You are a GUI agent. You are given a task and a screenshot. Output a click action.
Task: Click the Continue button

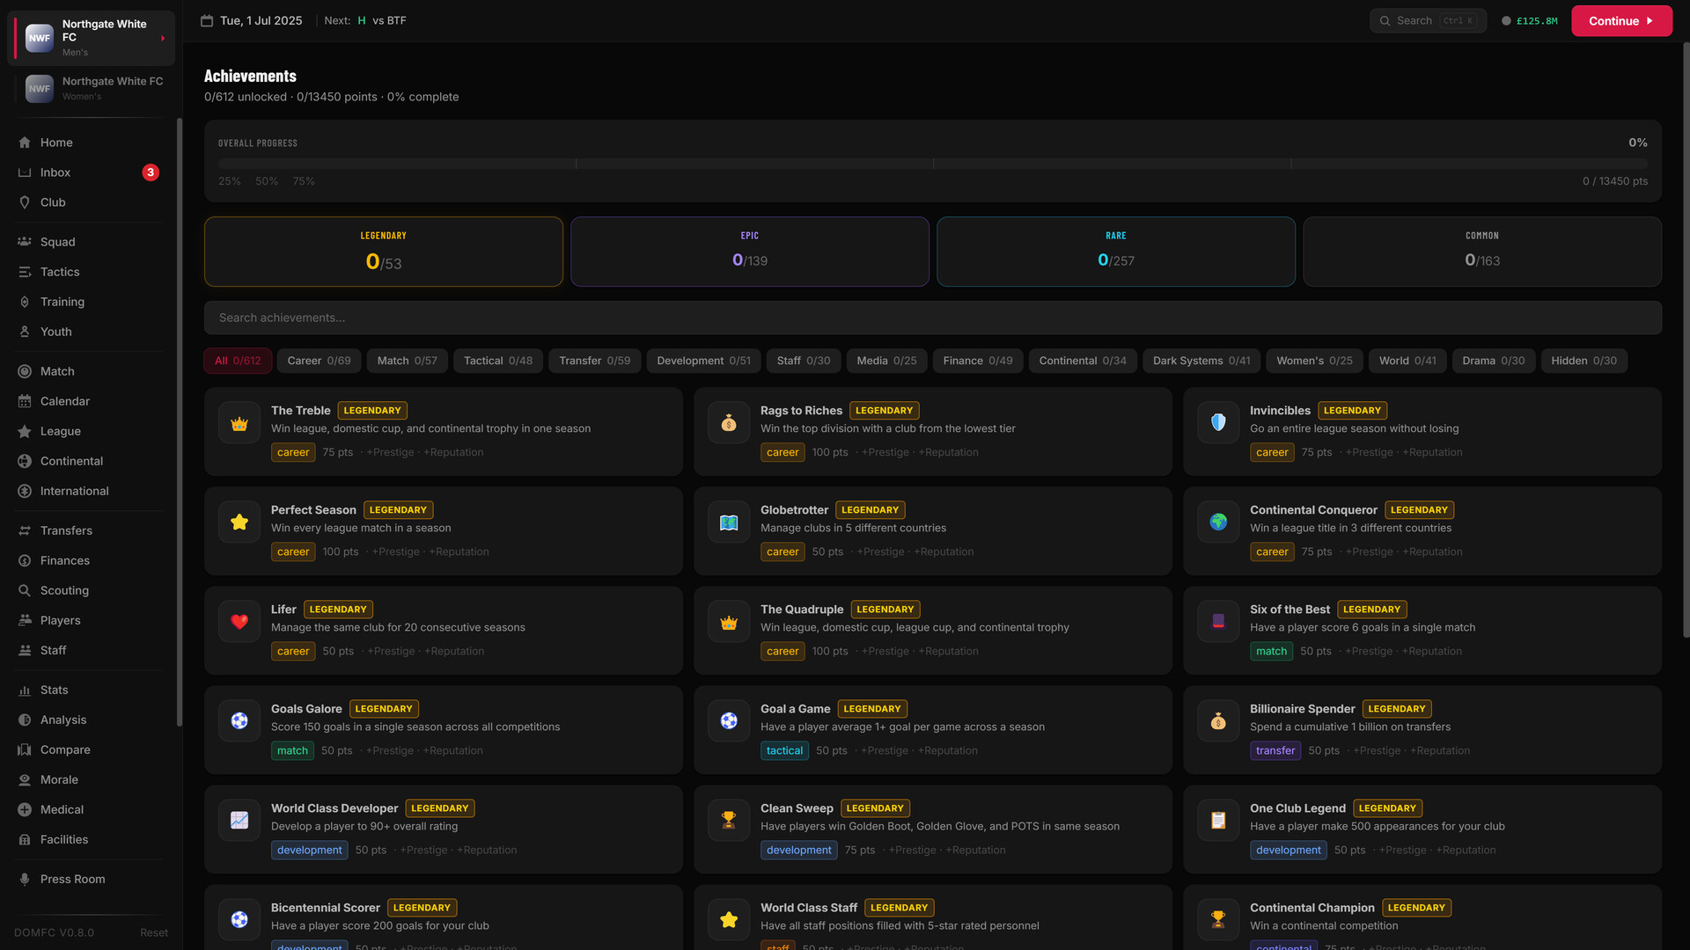[1620, 20]
